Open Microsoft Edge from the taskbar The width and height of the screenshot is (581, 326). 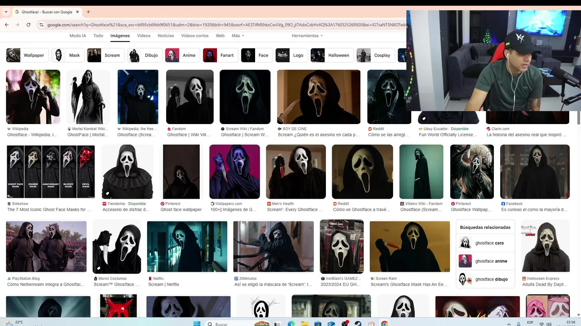292,323
